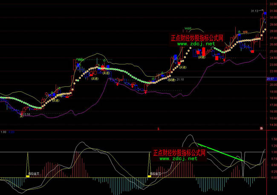Click the small red marker on the panel divider center
The height and width of the screenshot is (195, 277).
(x=158, y=128)
